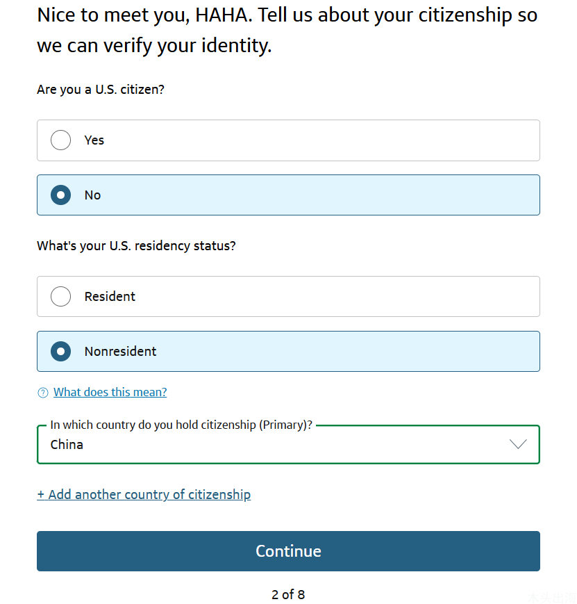The width and height of the screenshot is (577, 604).
Task: Click the Continue button
Action: pyautogui.click(x=288, y=551)
